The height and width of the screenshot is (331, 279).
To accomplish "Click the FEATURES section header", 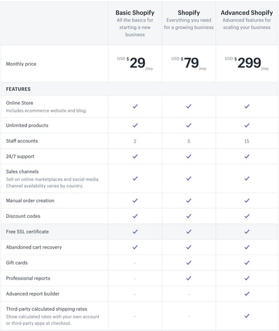I will (18, 89).
